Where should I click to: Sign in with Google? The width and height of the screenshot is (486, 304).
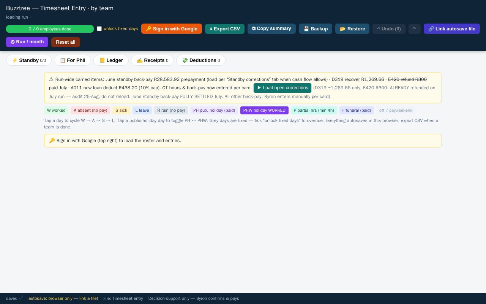pyautogui.click(x=172, y=29)
